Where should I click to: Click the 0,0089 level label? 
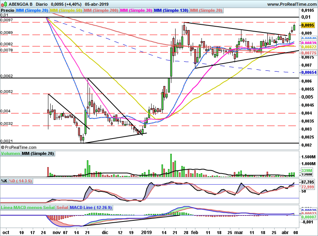(x=6, y=32)
